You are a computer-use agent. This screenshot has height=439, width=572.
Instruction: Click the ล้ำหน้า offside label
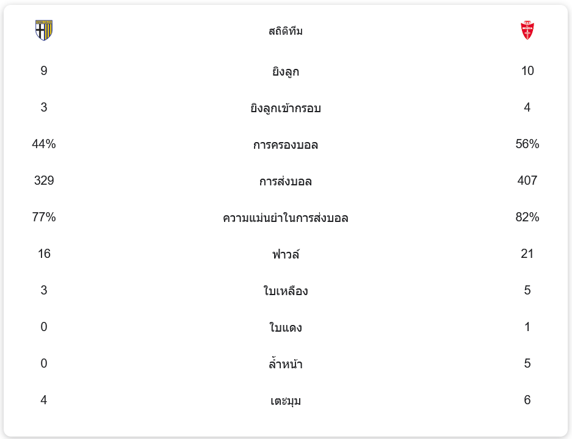(286, 365)
